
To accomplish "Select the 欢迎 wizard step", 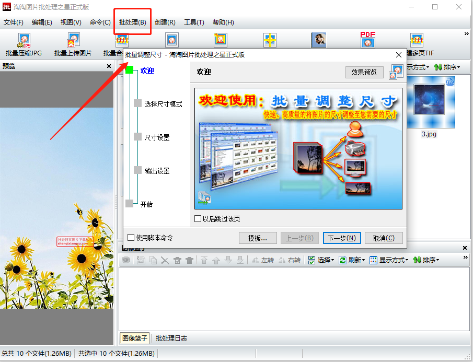I will point(147,71).
